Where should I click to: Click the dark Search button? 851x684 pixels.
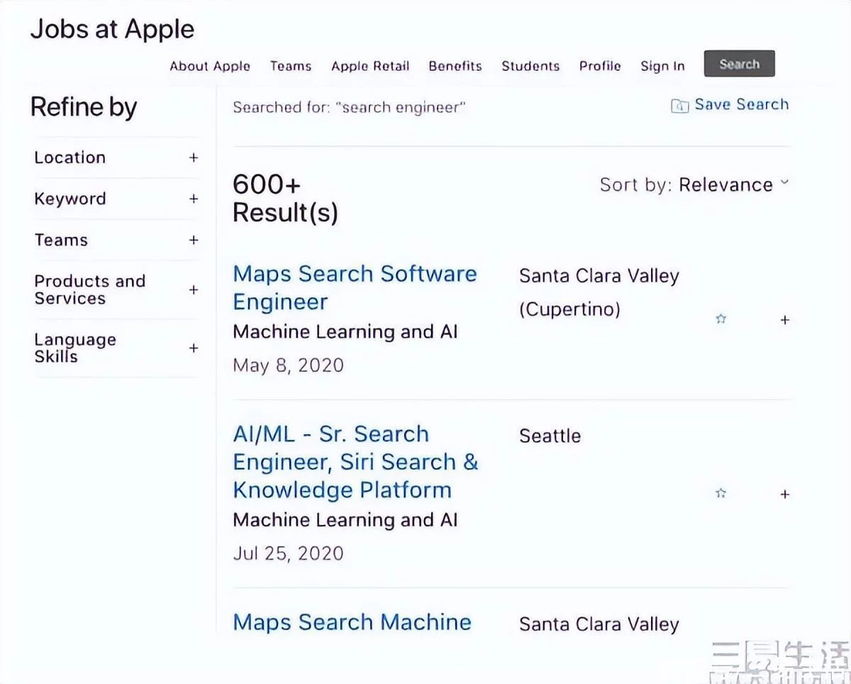tap(739, 64)
